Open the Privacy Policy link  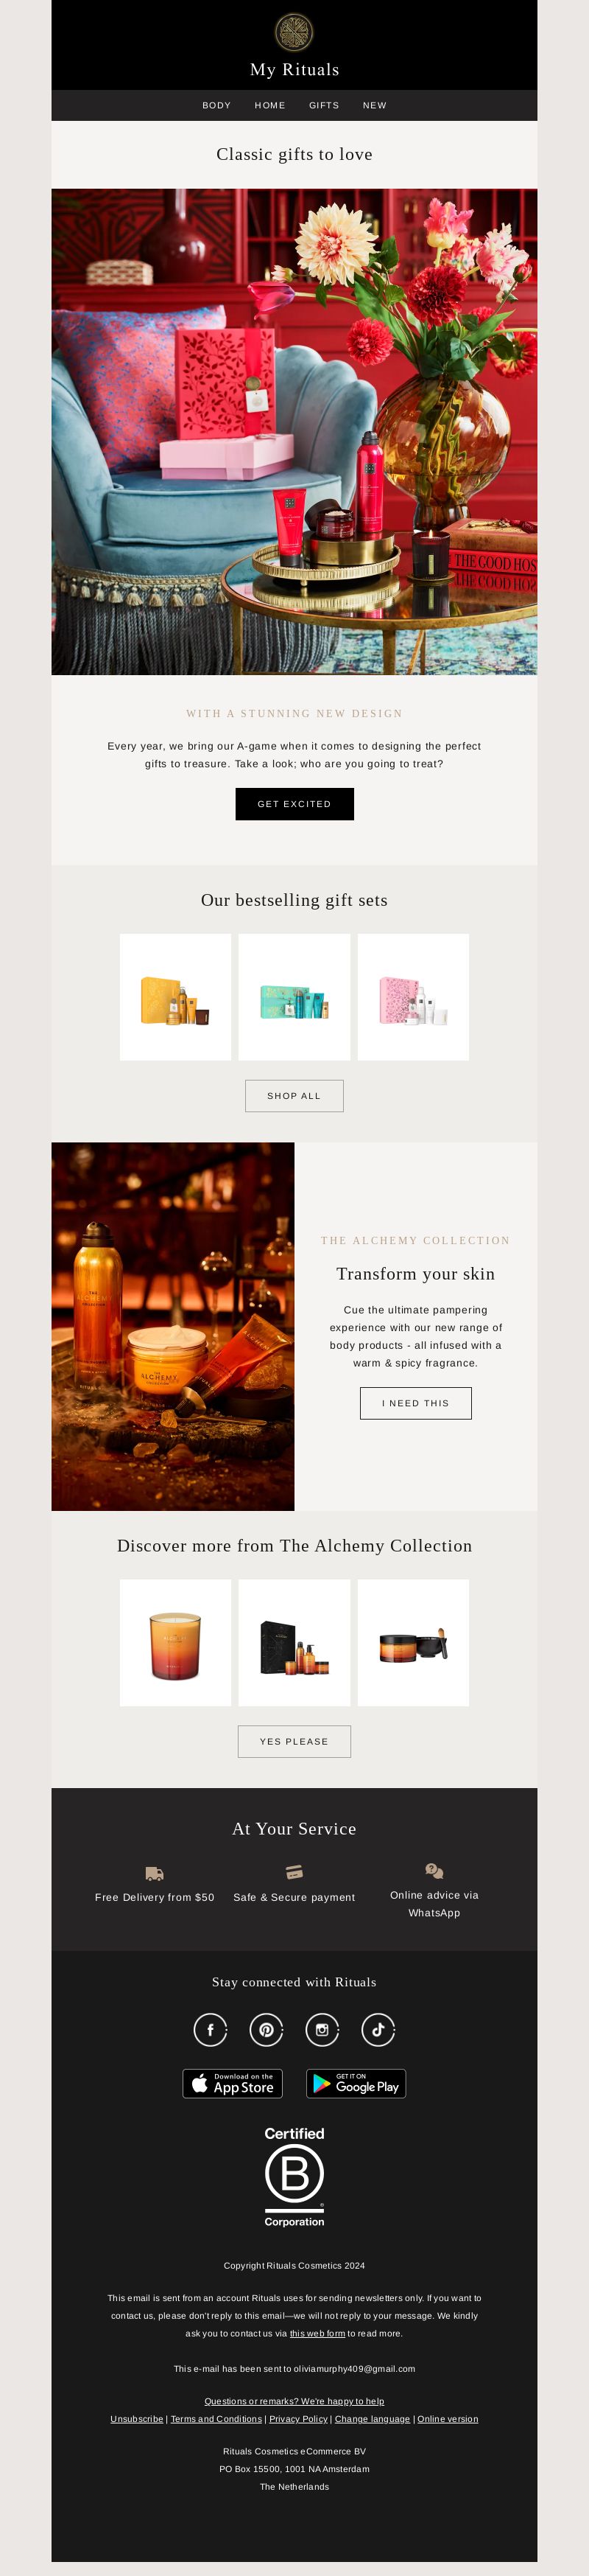click(298, 2419)
